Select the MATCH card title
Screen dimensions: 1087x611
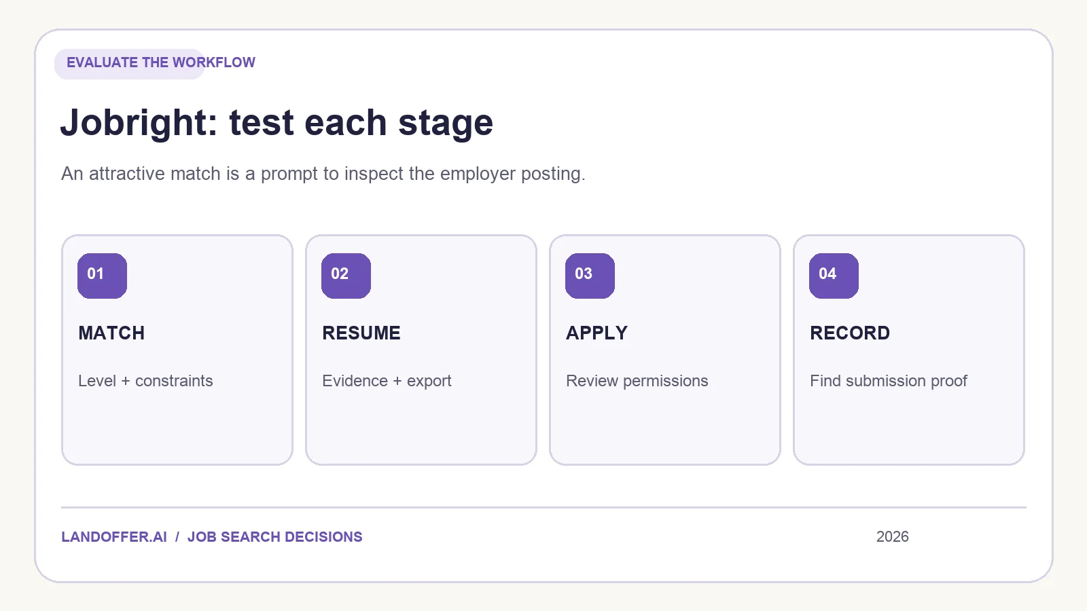[111, 333]
